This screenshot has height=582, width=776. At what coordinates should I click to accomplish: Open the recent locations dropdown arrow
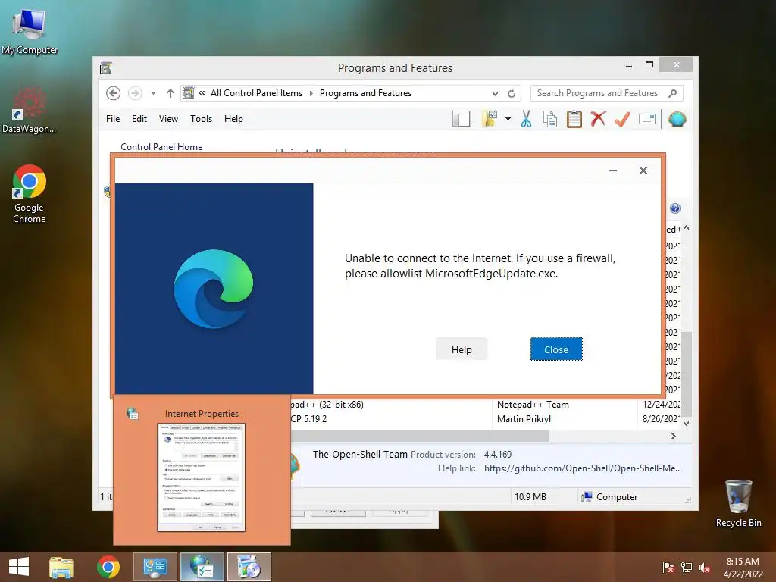coord(153,93)
